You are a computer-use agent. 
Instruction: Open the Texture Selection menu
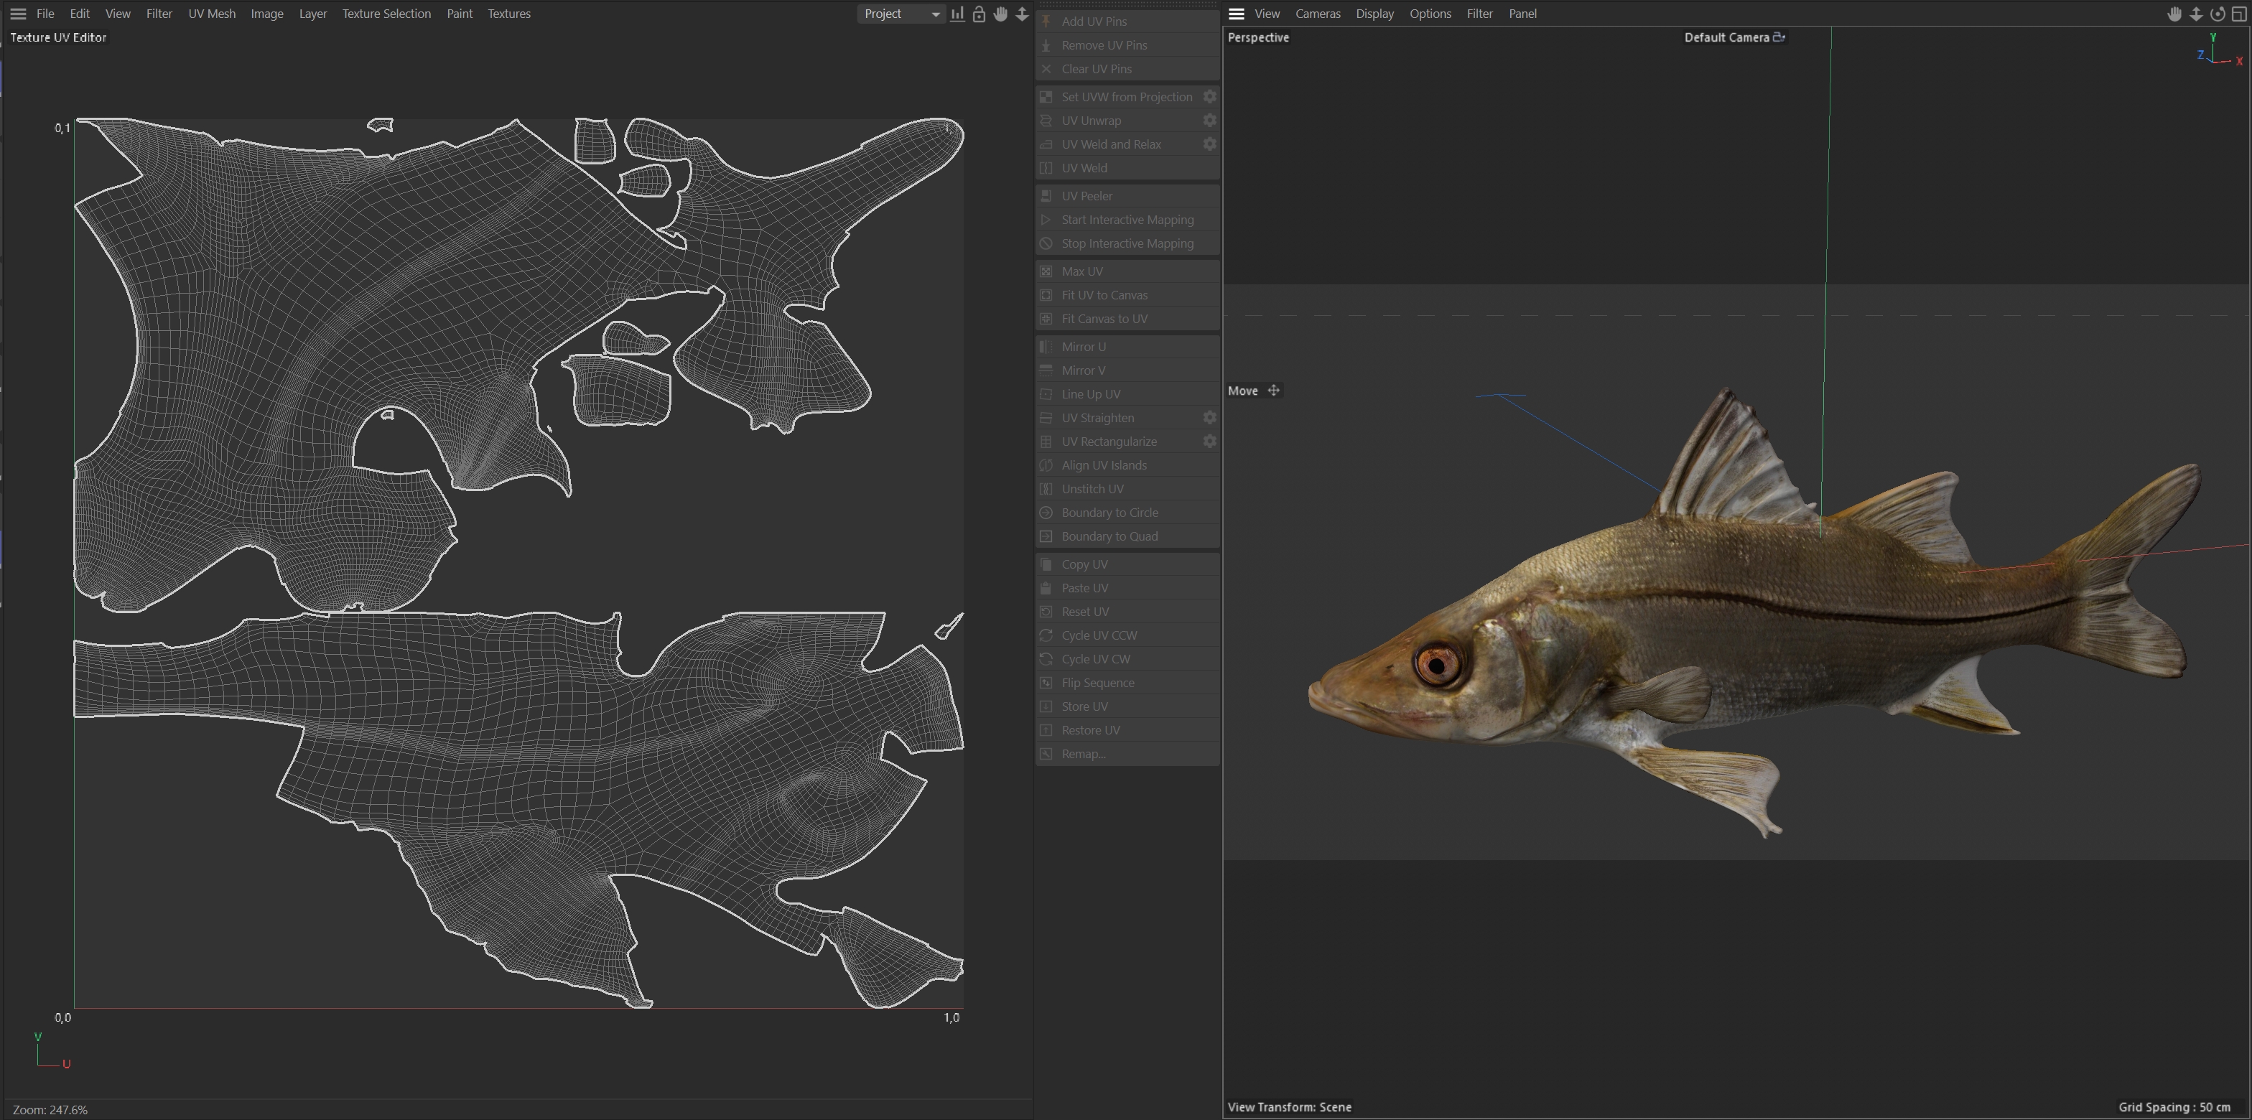pos(386,14)
